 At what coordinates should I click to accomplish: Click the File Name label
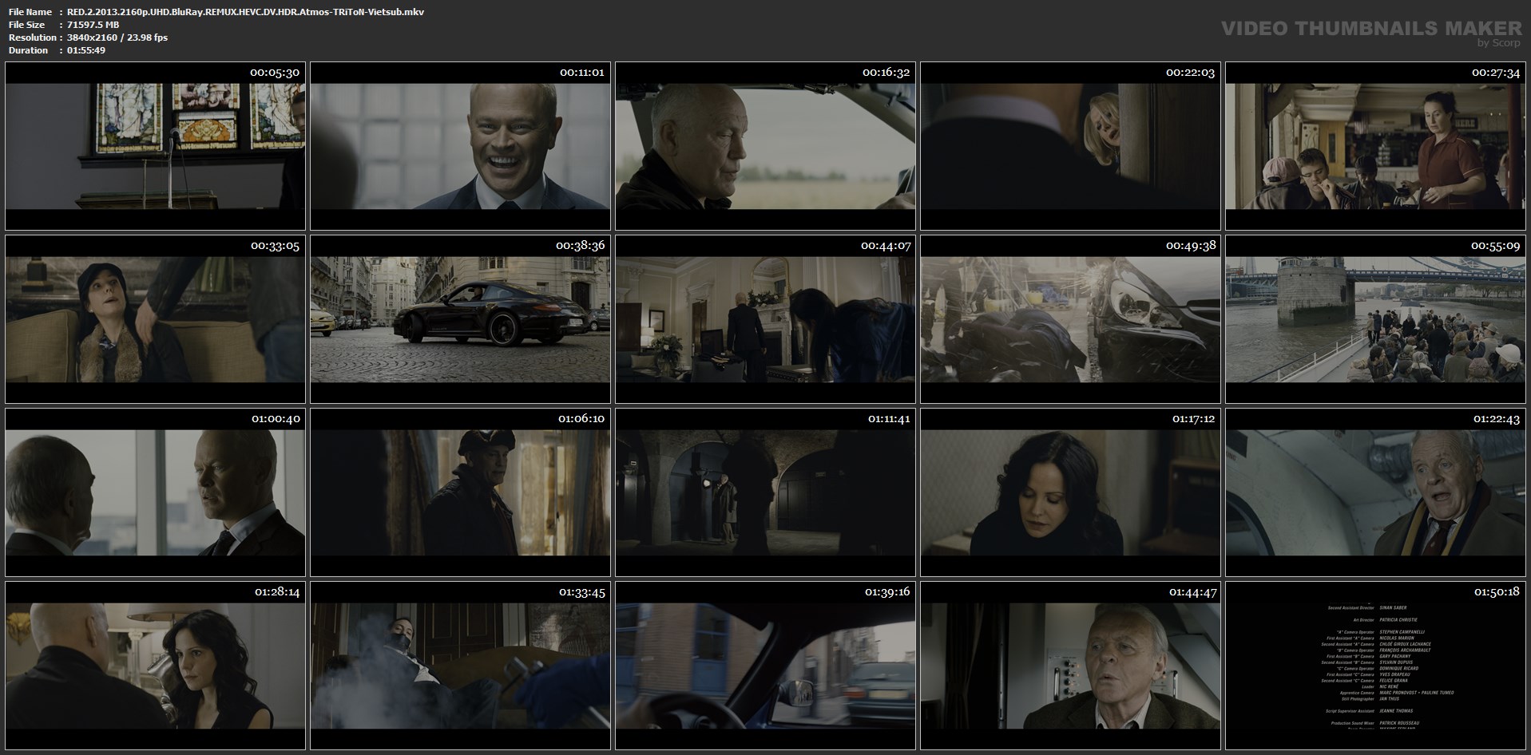click(30, 12)
